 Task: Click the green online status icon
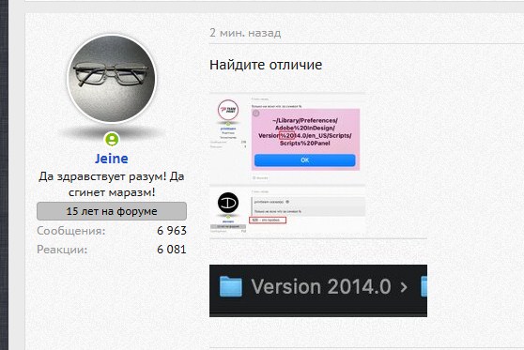[112, 139]
